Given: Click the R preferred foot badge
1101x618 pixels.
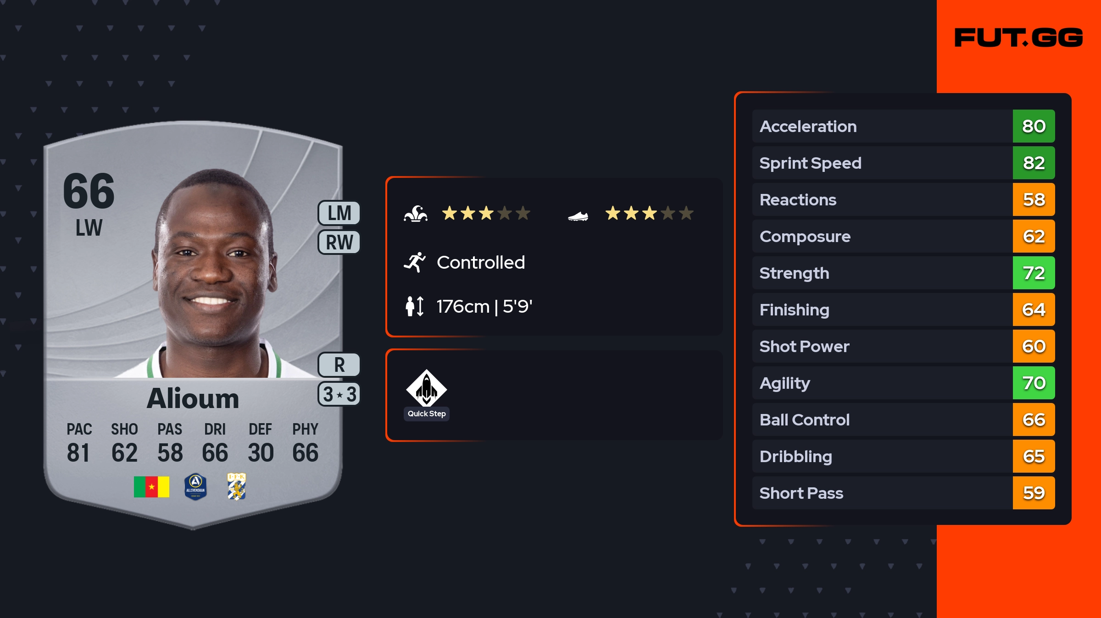Looking at the screenshot, I should click(339, 365).
